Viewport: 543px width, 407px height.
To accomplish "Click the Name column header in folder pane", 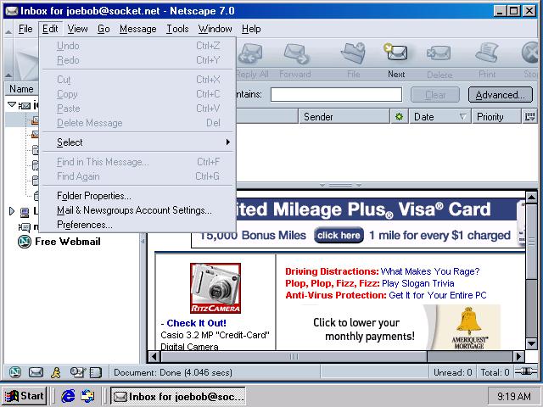I will click(x=21, y=89).
